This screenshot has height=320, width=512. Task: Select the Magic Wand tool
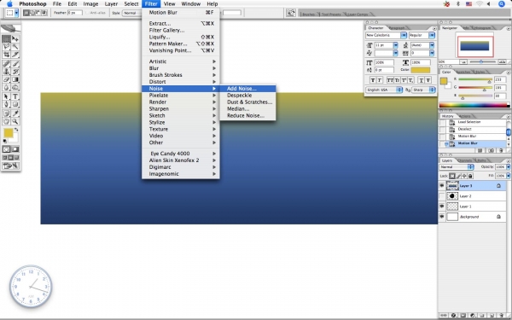pos(15,47)
